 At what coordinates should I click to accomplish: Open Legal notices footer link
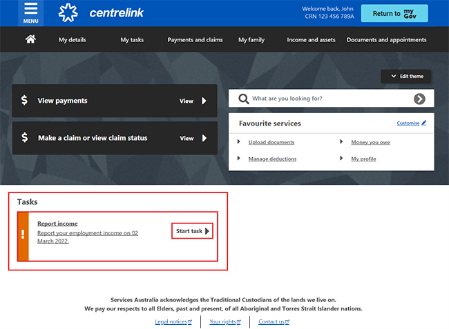tap(173, 321)
